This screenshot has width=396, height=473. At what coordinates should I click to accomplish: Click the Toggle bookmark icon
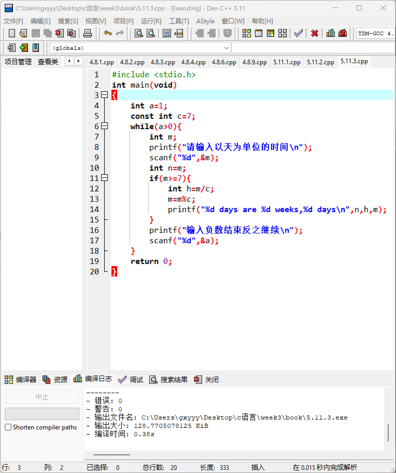[24, 48]
